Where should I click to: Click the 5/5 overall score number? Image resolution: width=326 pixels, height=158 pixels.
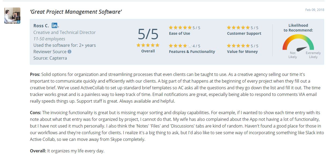148,34
